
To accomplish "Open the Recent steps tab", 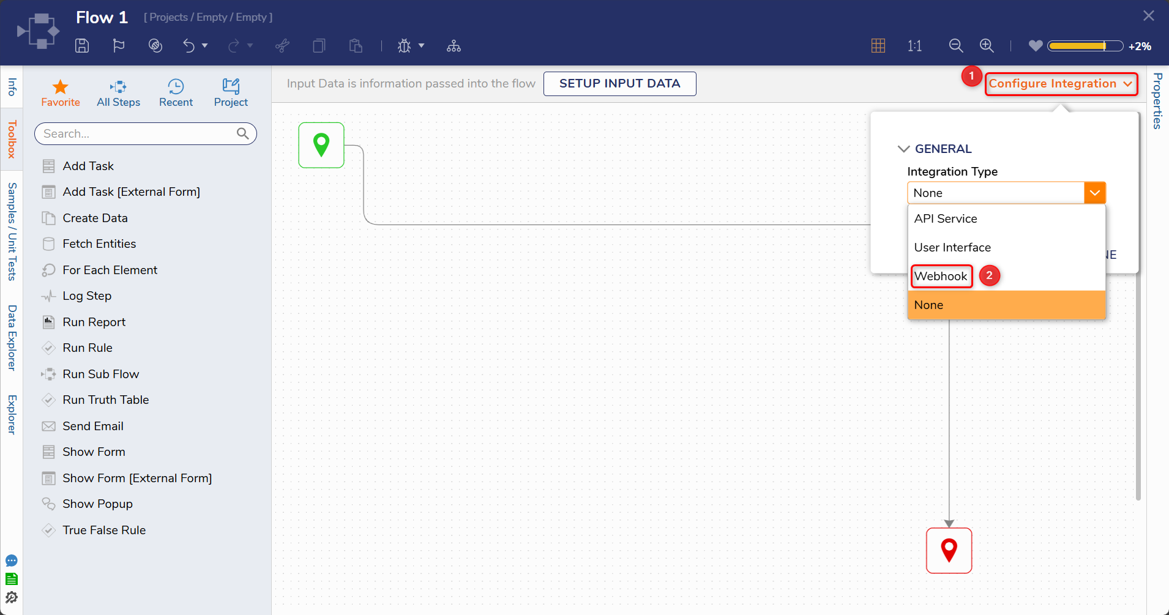I will (176, 93).
